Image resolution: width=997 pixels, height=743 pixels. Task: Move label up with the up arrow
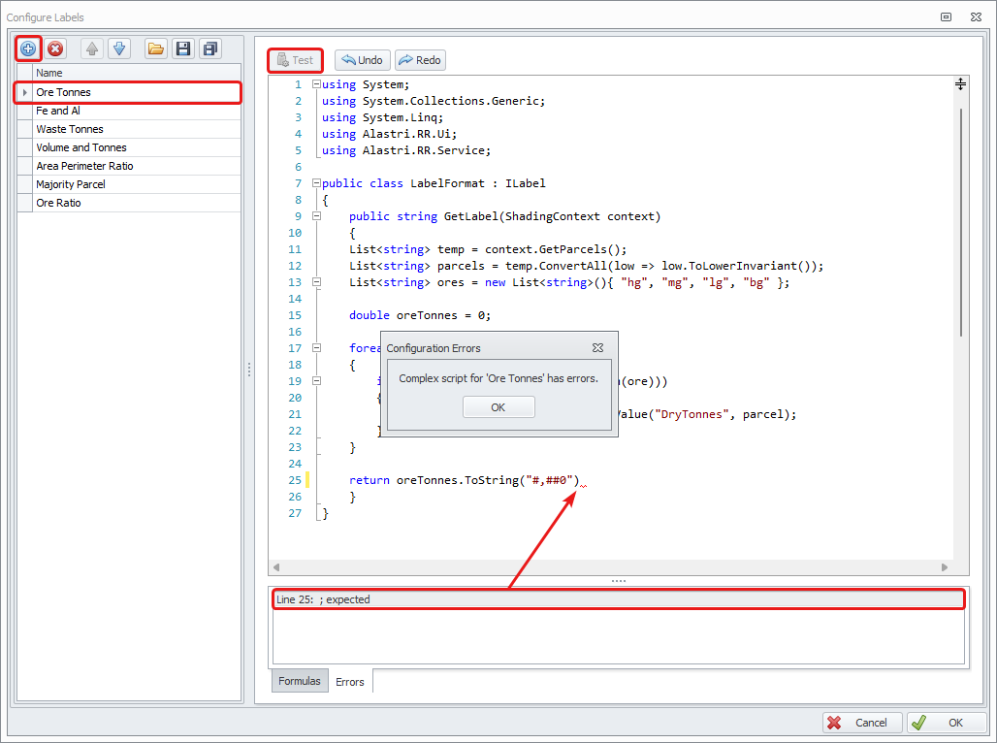92,48
